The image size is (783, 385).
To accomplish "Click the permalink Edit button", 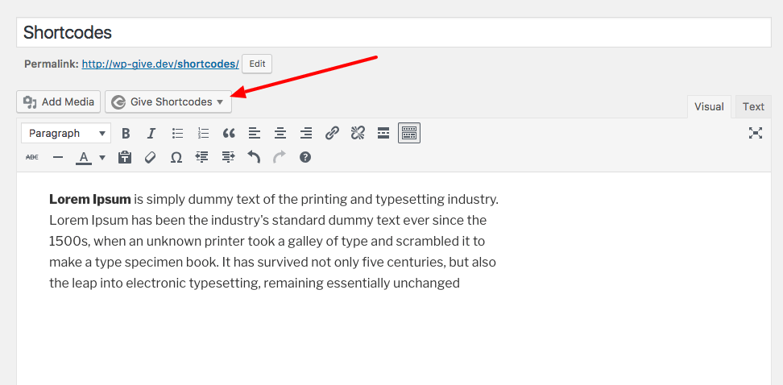I will (257, 64).
